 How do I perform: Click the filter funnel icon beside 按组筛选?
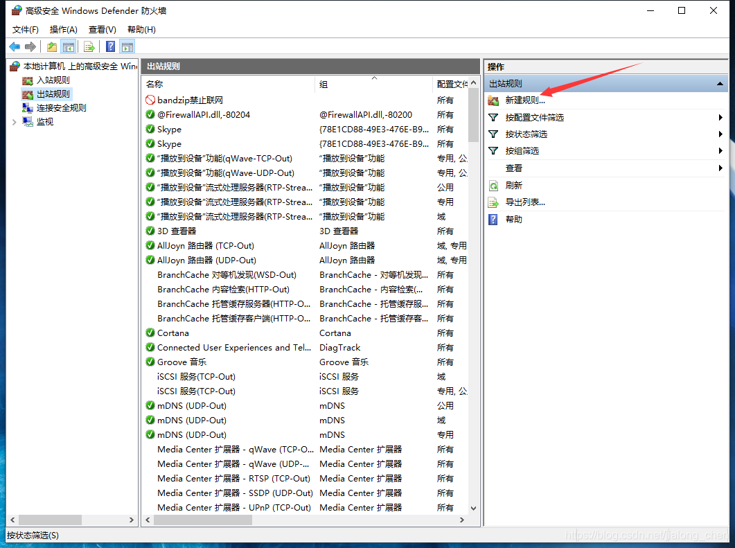coord(493,151)
